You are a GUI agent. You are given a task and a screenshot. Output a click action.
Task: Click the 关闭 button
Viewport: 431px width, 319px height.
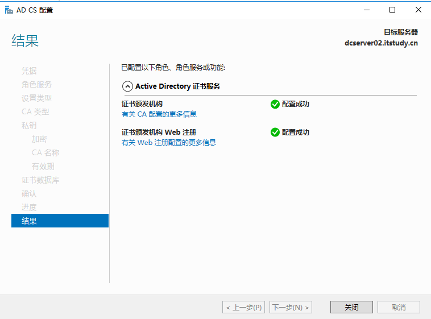coord(351,307)
